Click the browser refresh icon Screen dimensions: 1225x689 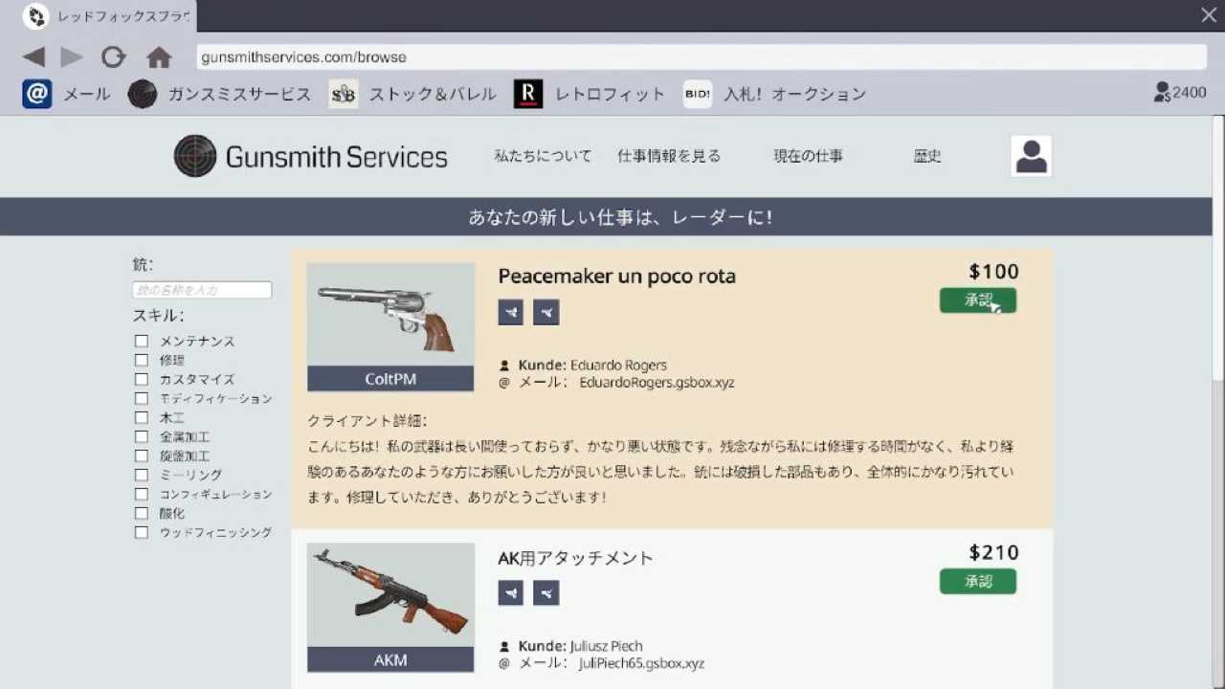point(113,57)
